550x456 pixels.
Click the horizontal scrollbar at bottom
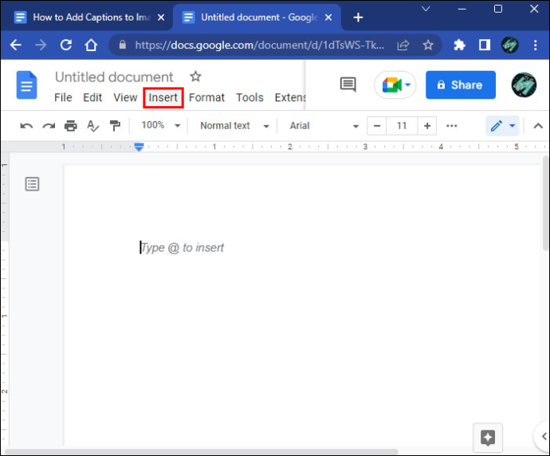[202, 452]
